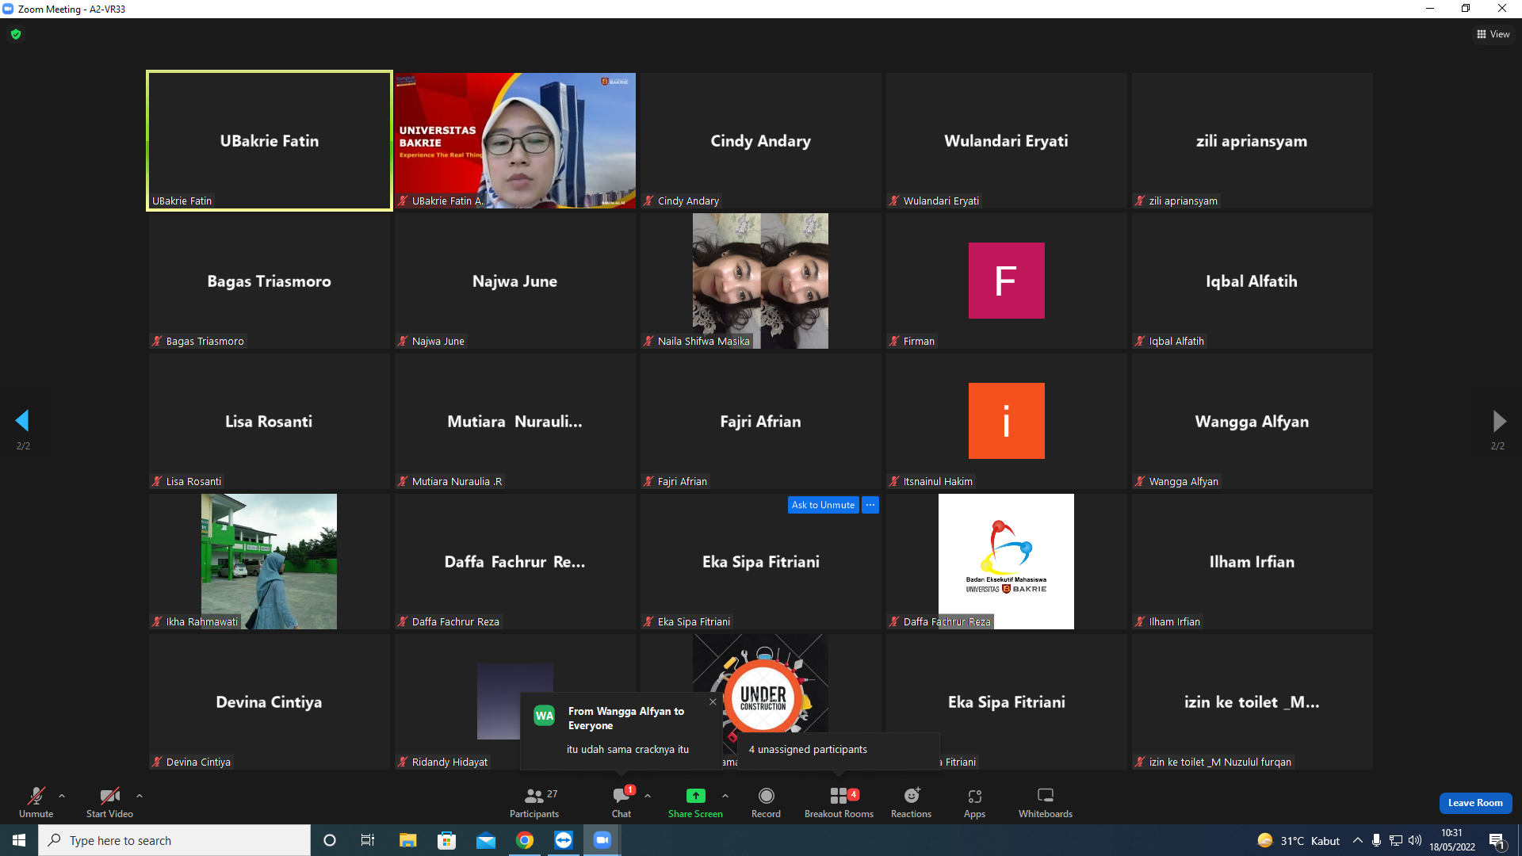Open File Explorer from taskbar
The image size is (1522, 856).
tap(407, 840)
